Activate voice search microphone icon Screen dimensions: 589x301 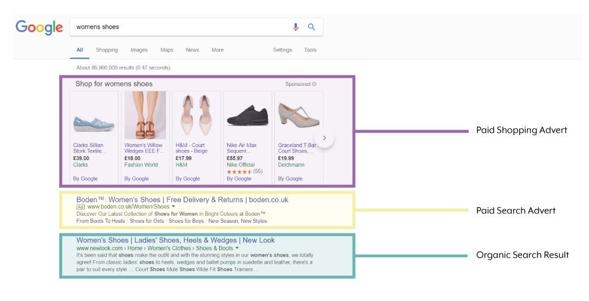tap(296, 27)
